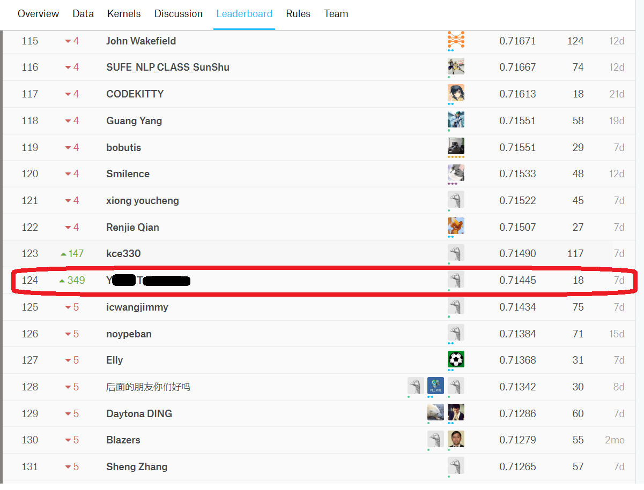The width and height of the screenshot is (644, 490).
Task: Open xiong youcheng's default goose avatar
Action: click(456, 199)
